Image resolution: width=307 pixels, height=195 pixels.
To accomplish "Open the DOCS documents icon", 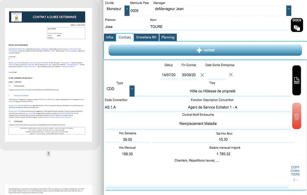I will pos(297,25).
